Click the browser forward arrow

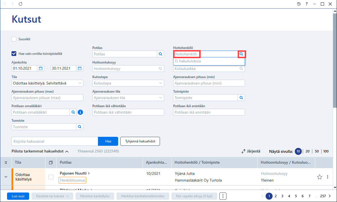[12, 4]
